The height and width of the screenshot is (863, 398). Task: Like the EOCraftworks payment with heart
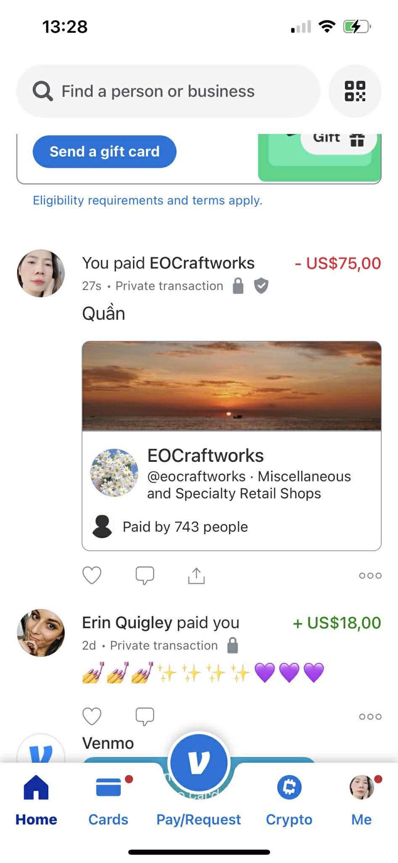[x=92, y=575]
